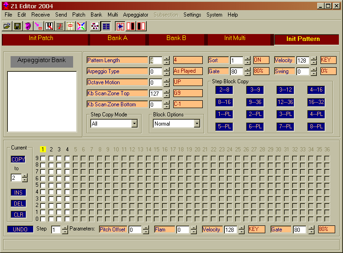Tick the step 1 row 5 checkbox
This screenshot has height=253, width=343.
tap(43, 185)
